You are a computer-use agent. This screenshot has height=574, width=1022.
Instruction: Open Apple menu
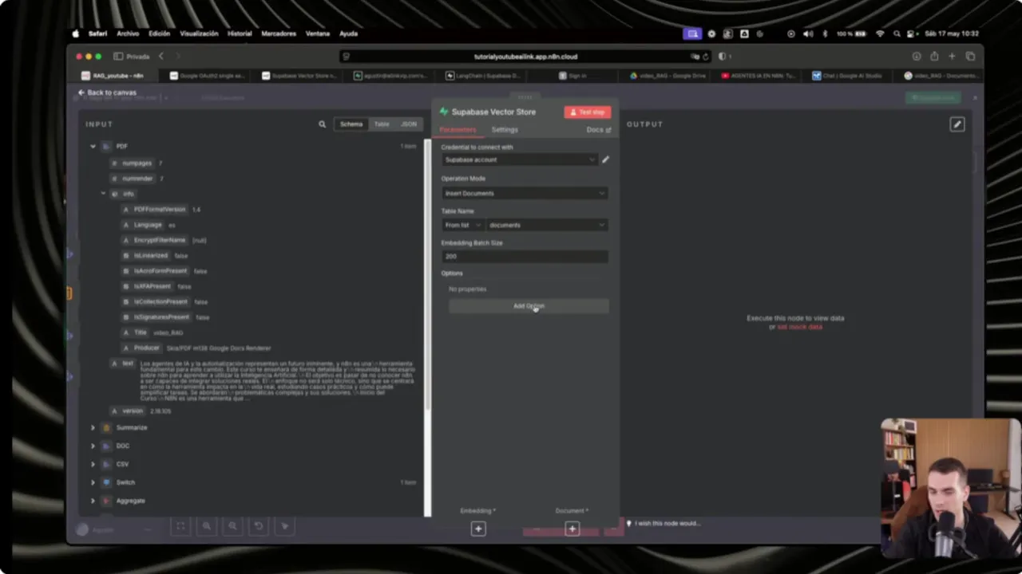point(76,33)
